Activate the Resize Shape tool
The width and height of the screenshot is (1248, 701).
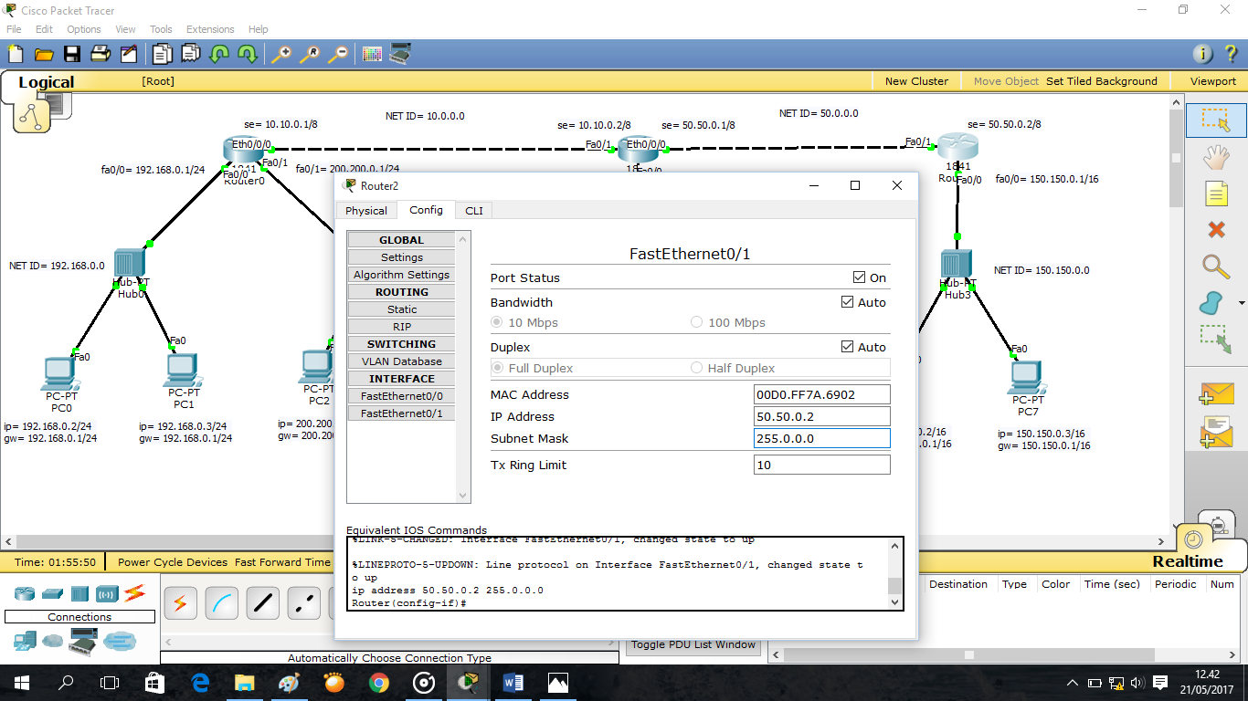[x=1215, y=339]
